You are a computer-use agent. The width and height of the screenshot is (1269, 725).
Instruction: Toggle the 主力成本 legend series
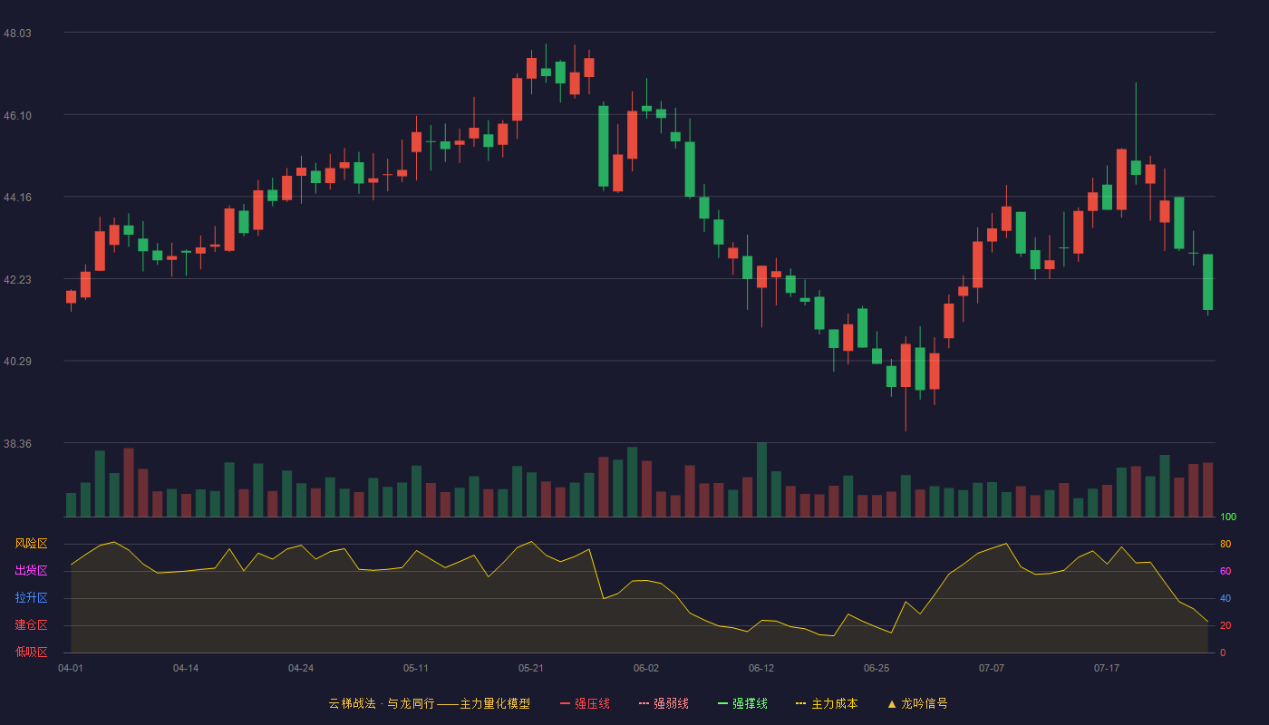[827, 703]
